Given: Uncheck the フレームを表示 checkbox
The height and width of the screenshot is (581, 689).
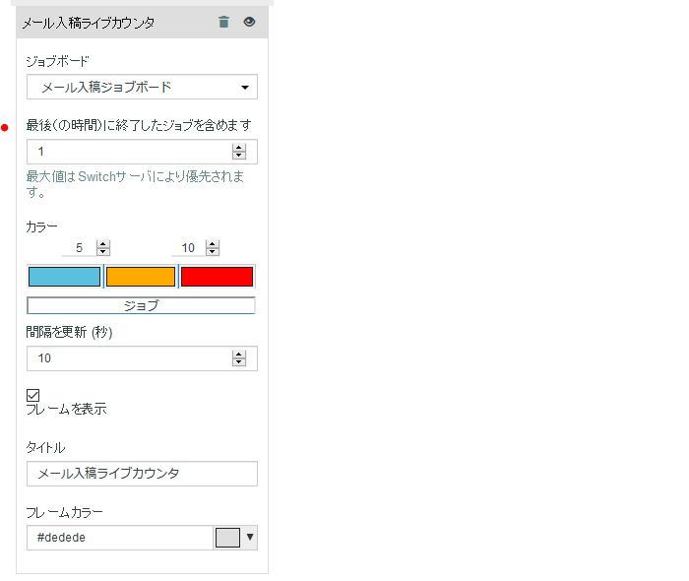Looking at the screenshot, I should (32, 395).
